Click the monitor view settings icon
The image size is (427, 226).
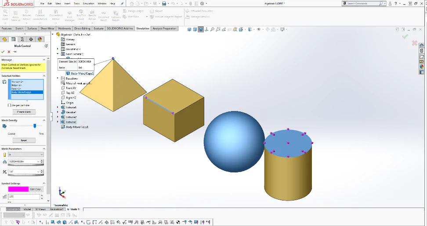coord(282,29)
